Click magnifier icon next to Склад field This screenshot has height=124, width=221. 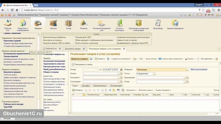[x=187, y=82]
